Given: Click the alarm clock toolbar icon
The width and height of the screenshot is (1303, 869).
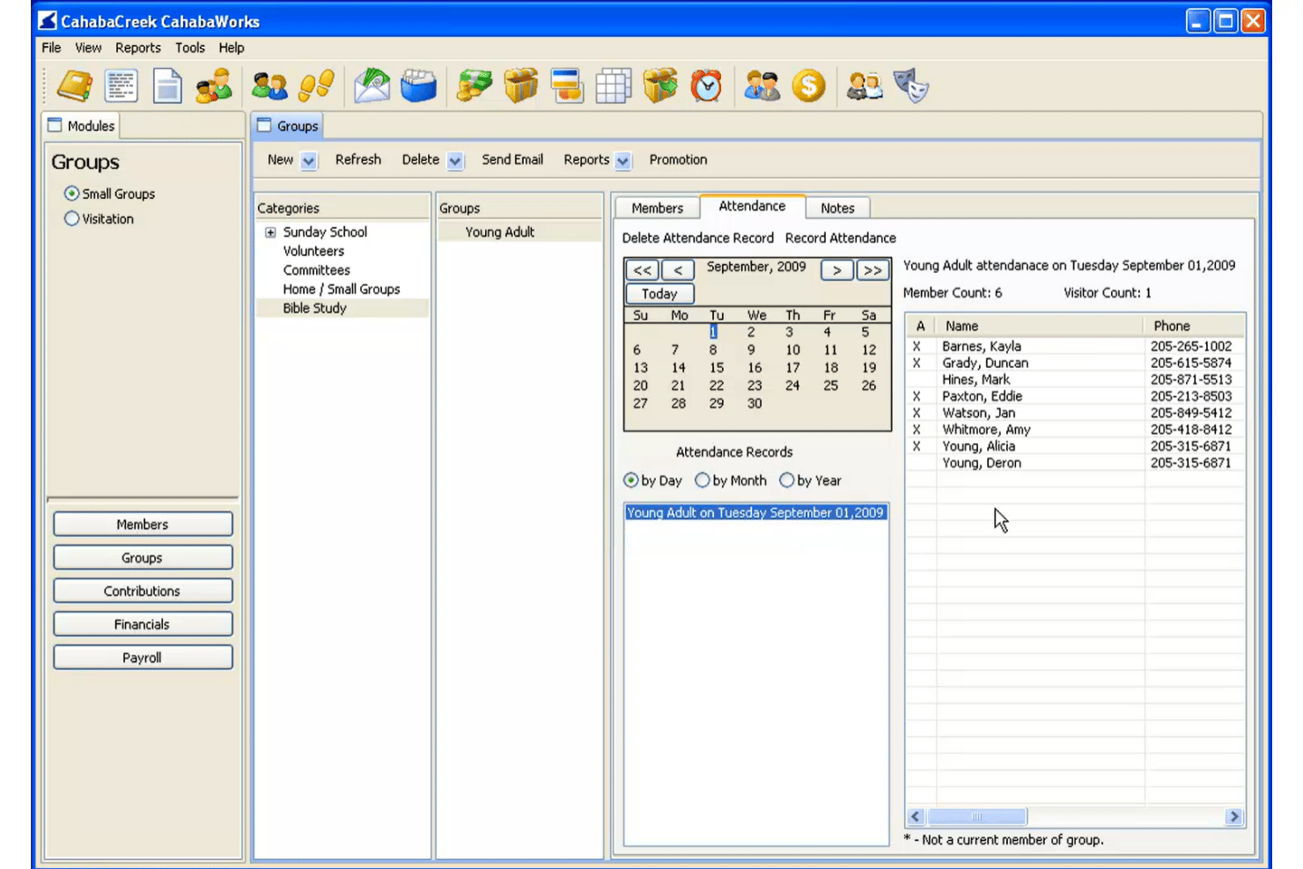Looking at the screenshot, I should [706, 86].
